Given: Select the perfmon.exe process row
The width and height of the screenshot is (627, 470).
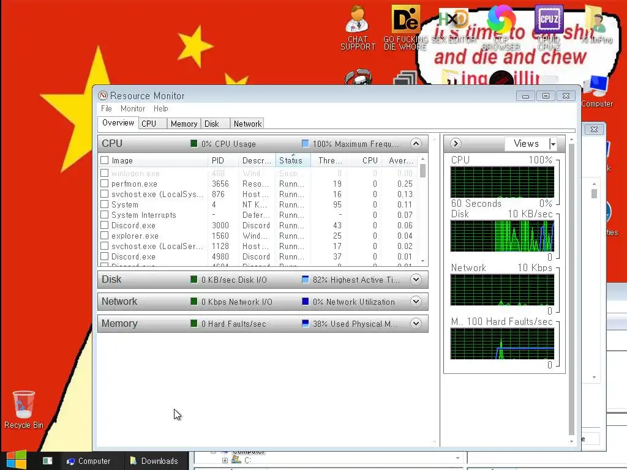Looking at the screenshot, I should [x=258, y=184].
